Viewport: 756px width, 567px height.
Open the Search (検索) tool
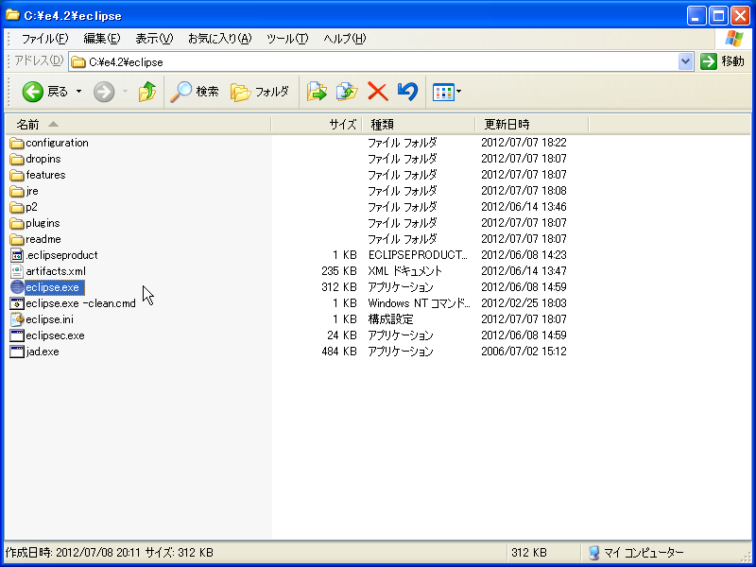pos(195,91)
